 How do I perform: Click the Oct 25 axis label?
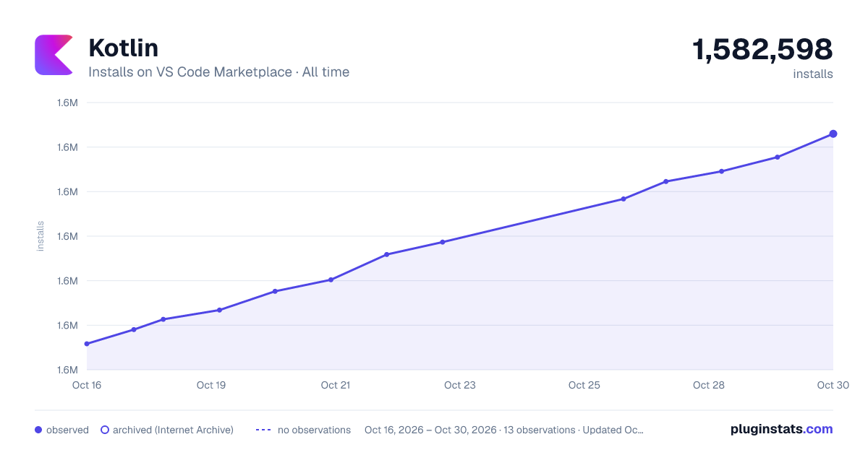tap(584, 385)
